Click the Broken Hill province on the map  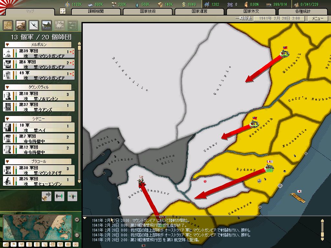(166, 159)
